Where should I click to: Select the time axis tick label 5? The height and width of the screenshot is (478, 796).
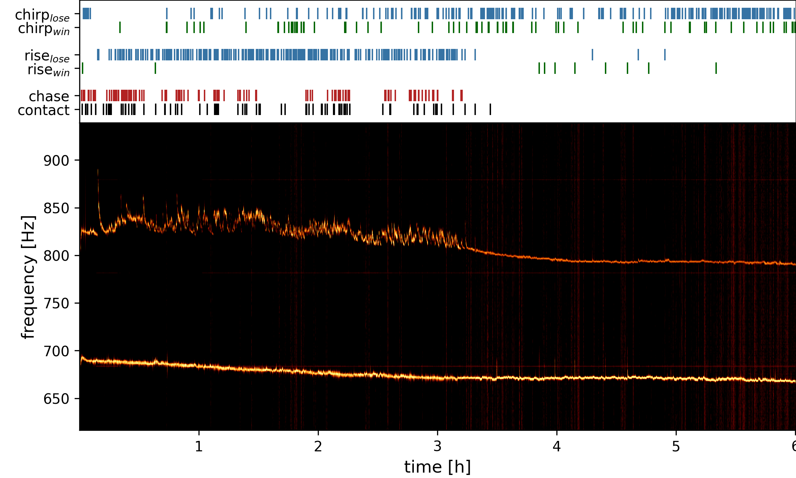click(x=676, y=447)
